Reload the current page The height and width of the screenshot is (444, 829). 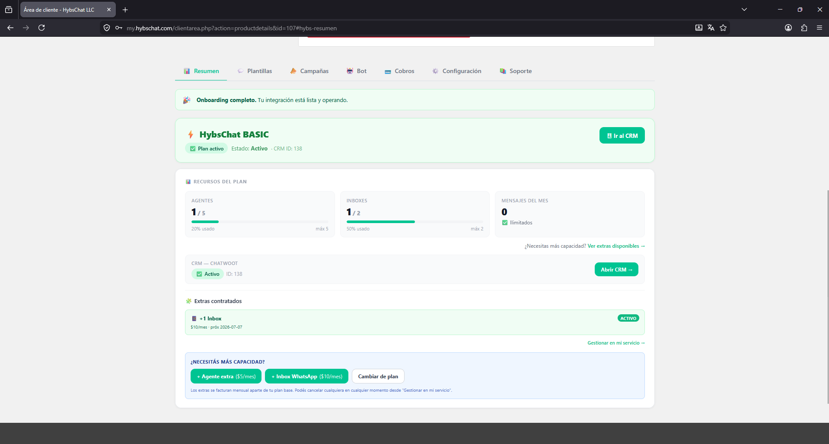point(41,28)
